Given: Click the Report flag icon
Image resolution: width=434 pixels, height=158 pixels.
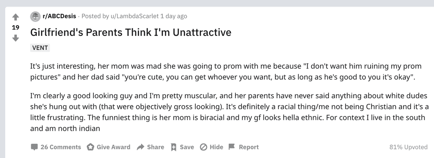Looking at the screenshot, I should point(232,147).
